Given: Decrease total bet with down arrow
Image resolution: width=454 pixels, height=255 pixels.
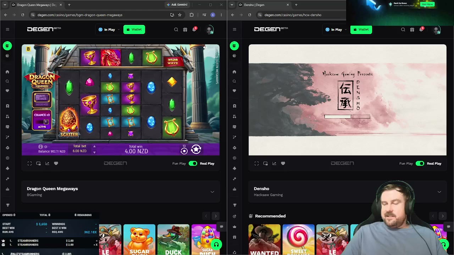Looking at the screenshot, I should pyautogui.click(x=94, y=152).
